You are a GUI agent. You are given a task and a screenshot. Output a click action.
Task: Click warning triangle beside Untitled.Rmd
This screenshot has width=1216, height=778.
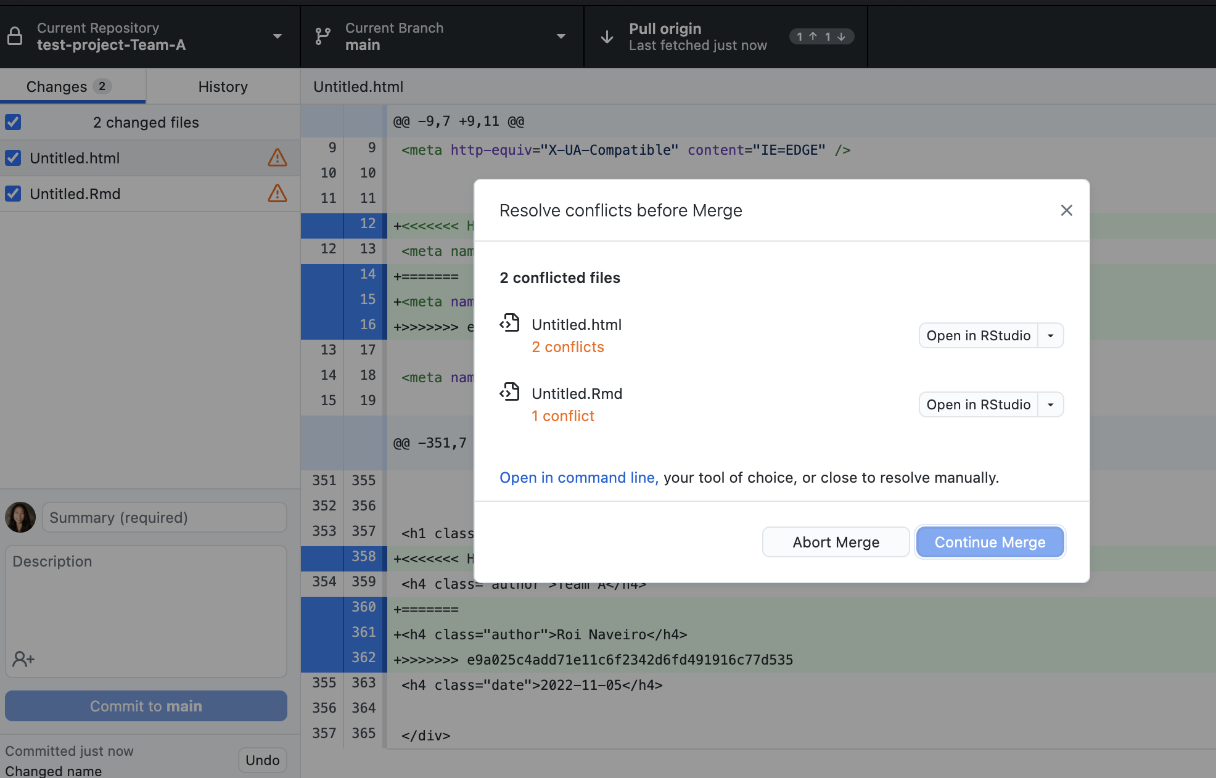[277, 194]
